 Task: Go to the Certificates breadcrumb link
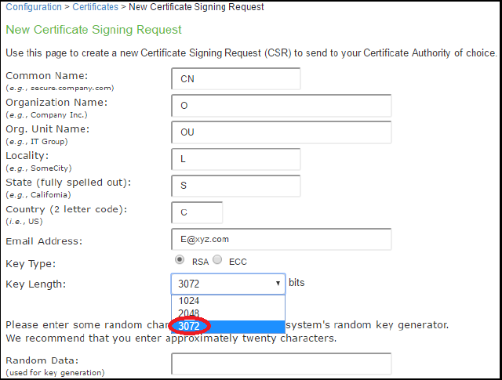96,7
